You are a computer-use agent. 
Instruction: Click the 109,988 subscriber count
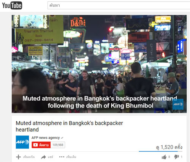(x=58, y=145)
